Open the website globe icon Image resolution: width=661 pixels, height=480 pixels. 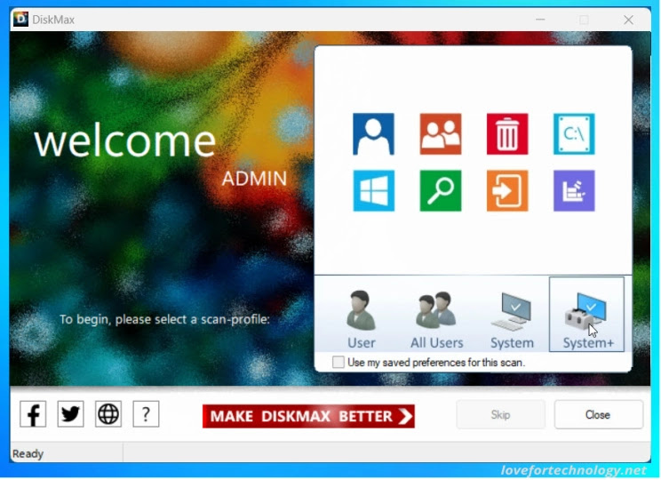point(108,414)
